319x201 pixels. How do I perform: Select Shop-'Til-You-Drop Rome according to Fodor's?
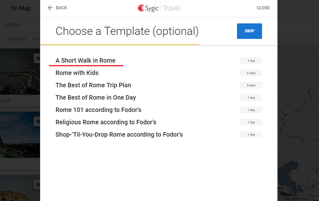119,135
